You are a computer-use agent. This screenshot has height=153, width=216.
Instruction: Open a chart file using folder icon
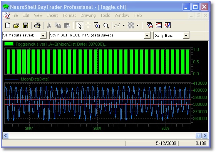(x=17, y=25)
